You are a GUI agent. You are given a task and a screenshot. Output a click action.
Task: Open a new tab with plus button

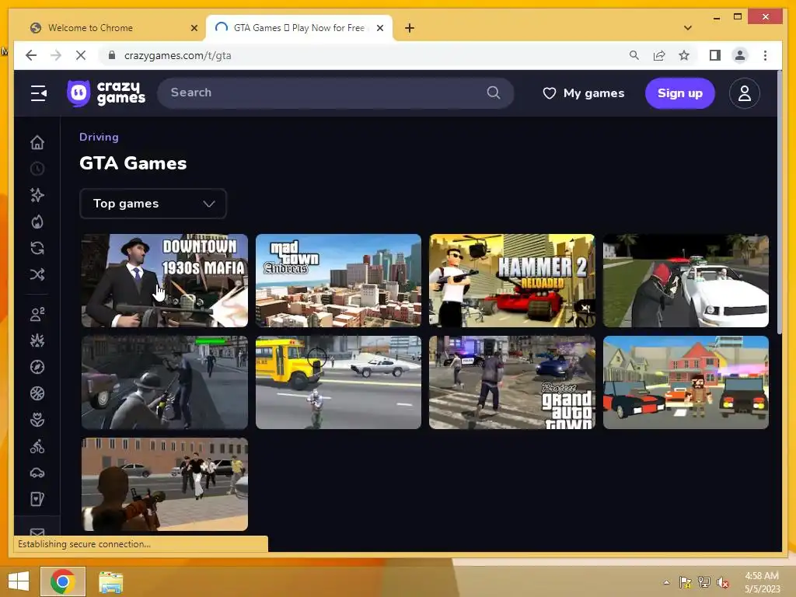pyautogui.click(x=409, y=28)
